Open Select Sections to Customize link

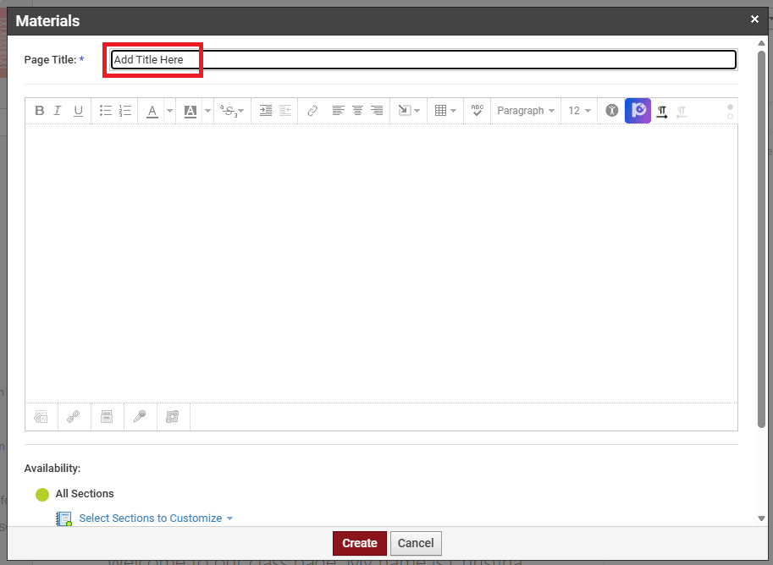(151, 518)
